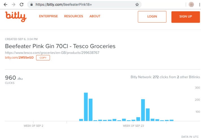Image resolution: width=201 pixels, height=140 pixels.
Task: Open the Resources menu item
Action: pos(73,16)
